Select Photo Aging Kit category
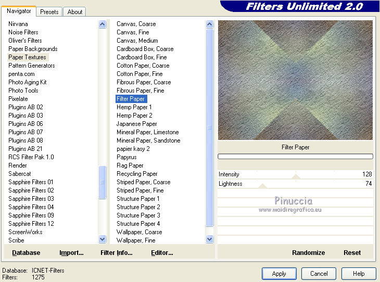The width and height of the screenshot is (380, 282). click(x=28, y=82)
